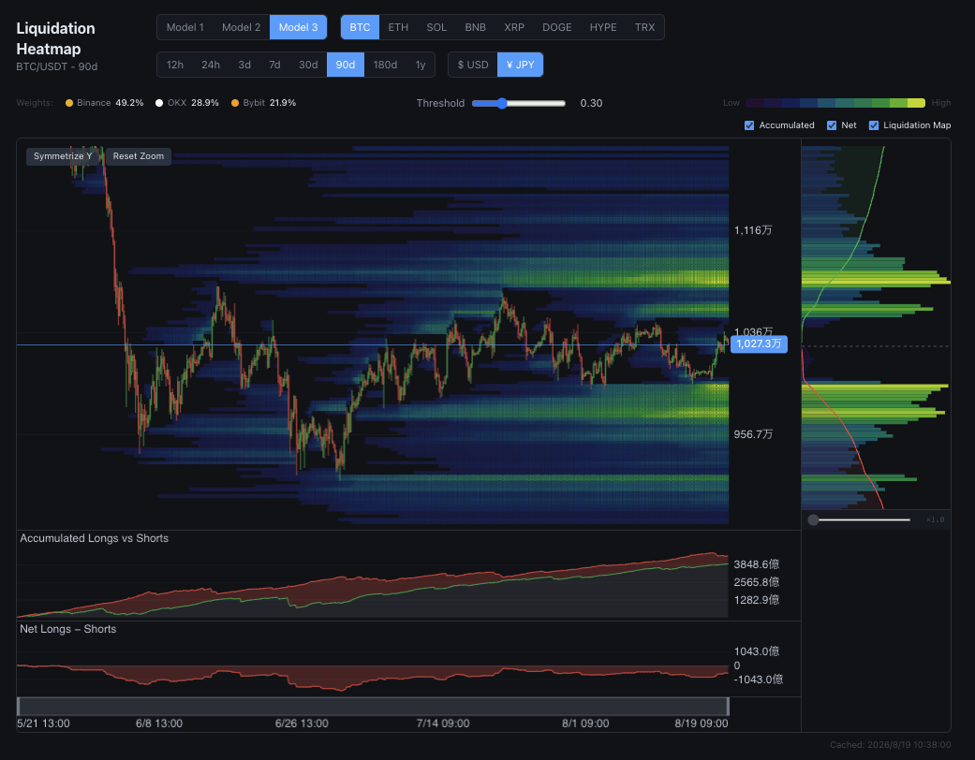
Task: Click the 8/19 09:00 date label
Action: point(702,723)
